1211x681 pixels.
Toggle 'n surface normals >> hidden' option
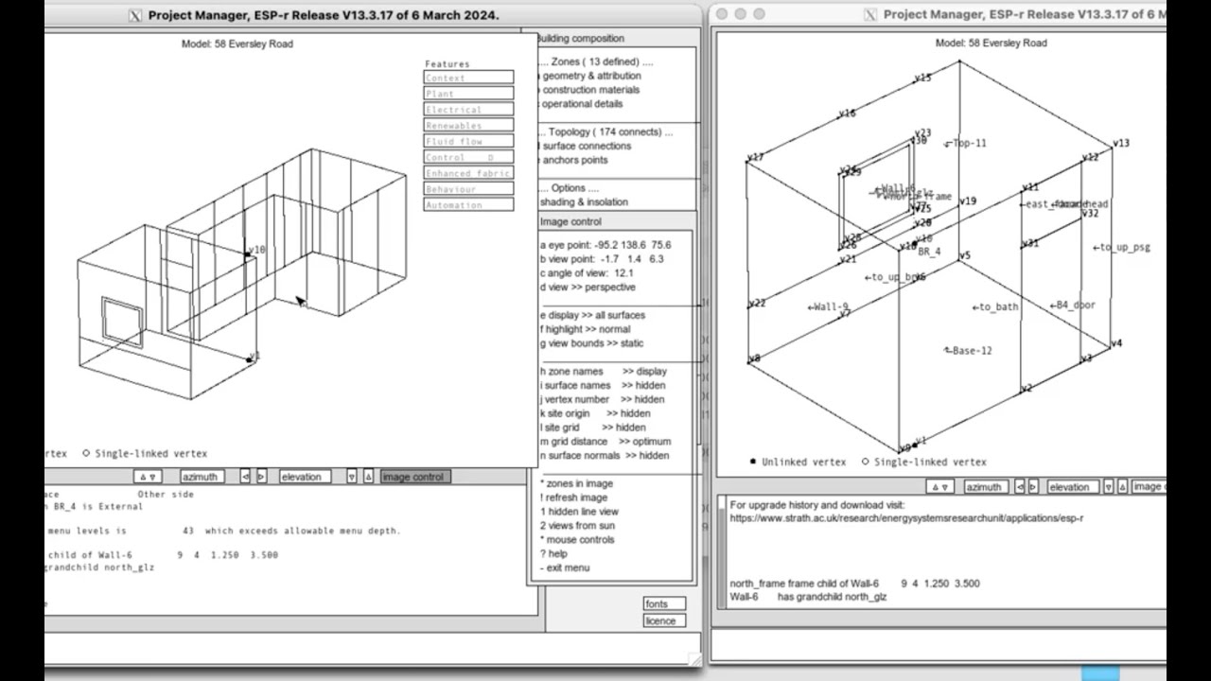[x=605, y=456]
